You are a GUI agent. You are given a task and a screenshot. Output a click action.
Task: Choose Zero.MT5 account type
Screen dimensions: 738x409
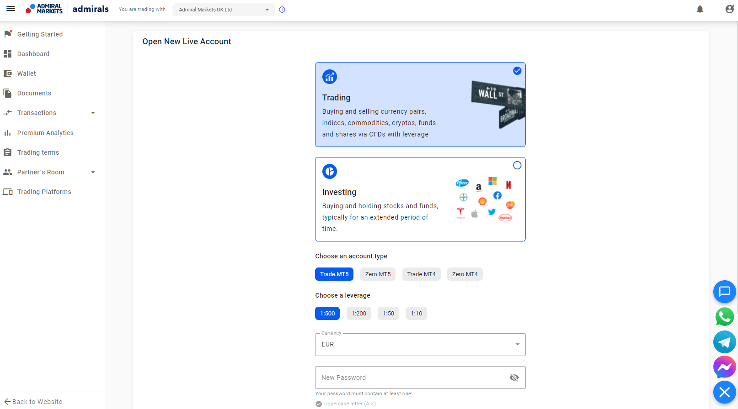[378, 274]
